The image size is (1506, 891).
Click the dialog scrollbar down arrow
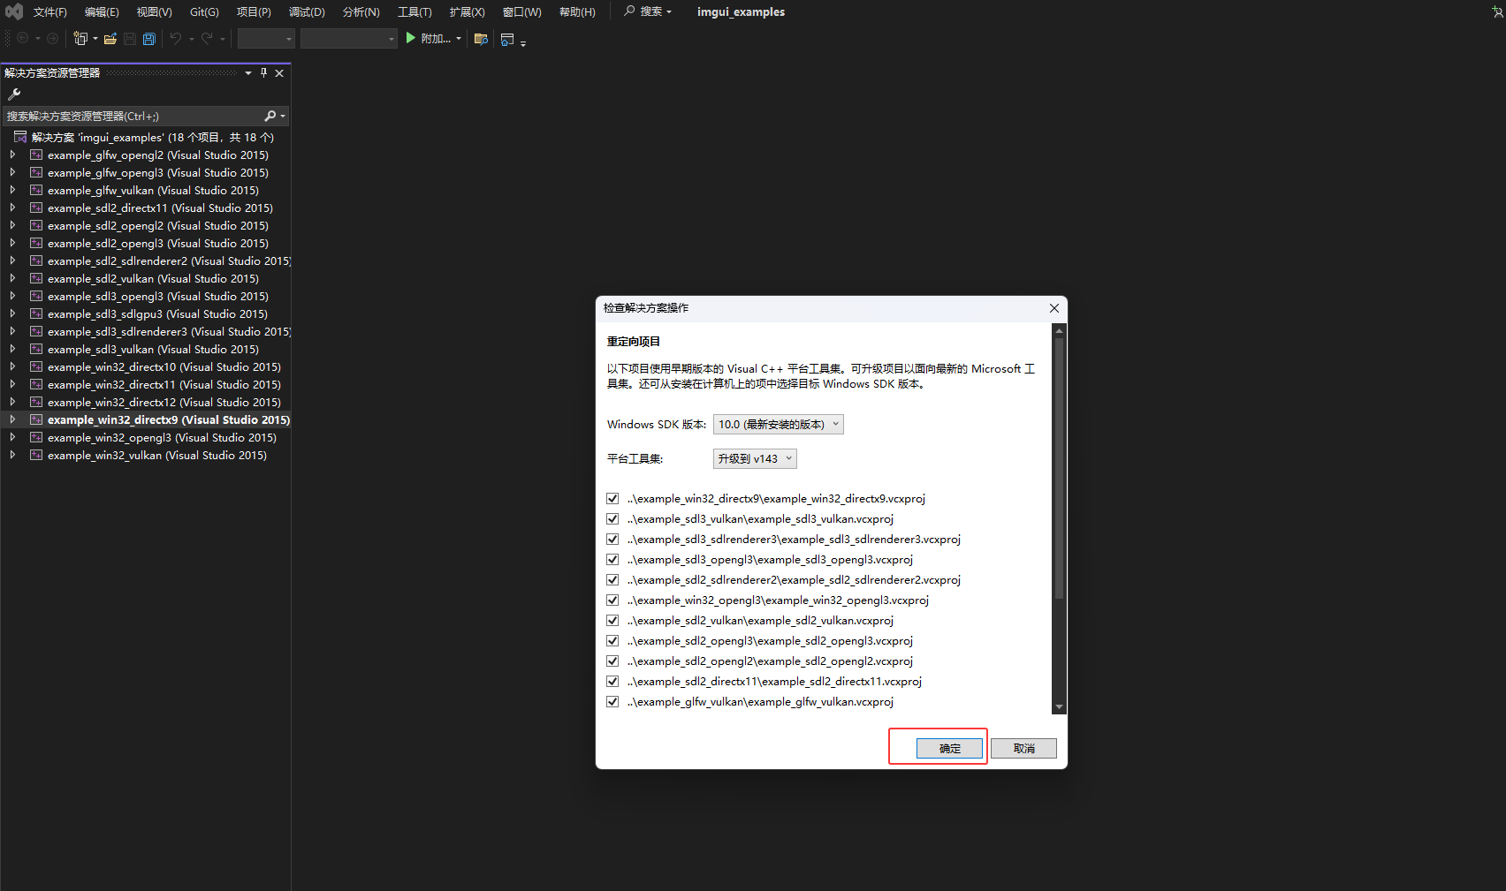pos(1059,707)
